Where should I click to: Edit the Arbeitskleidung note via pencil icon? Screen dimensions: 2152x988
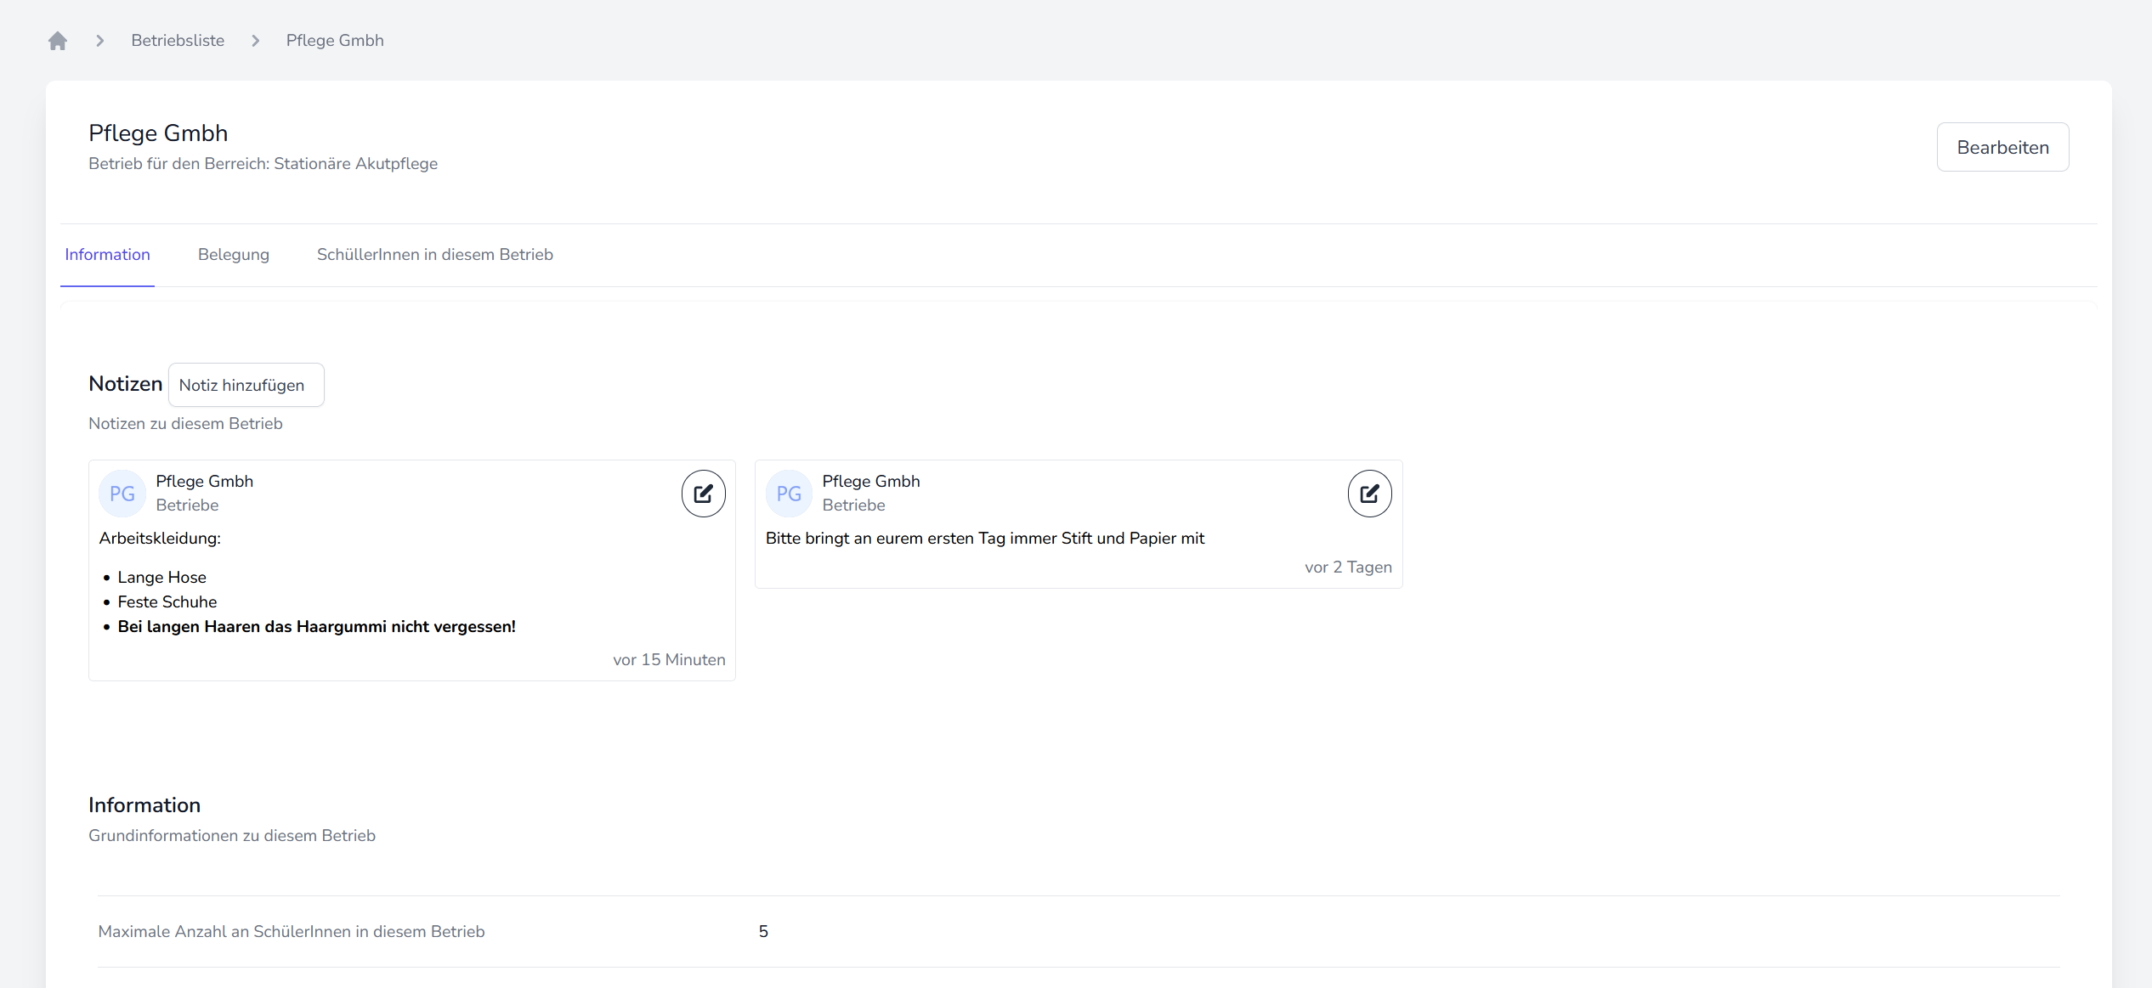point(703,494)
